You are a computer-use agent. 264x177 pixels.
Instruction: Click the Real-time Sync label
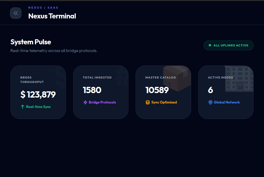[x=39, y=106]
